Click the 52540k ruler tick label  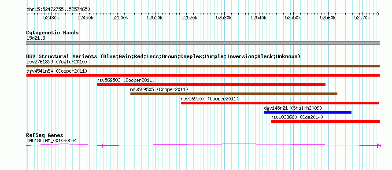[259, 18]
